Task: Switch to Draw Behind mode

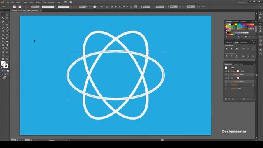Action: tap(5, 74)
